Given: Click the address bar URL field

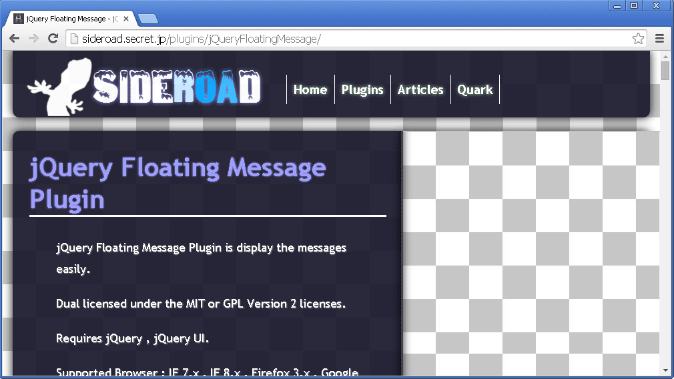Looking at the screenshot, I should coord(355,39).
